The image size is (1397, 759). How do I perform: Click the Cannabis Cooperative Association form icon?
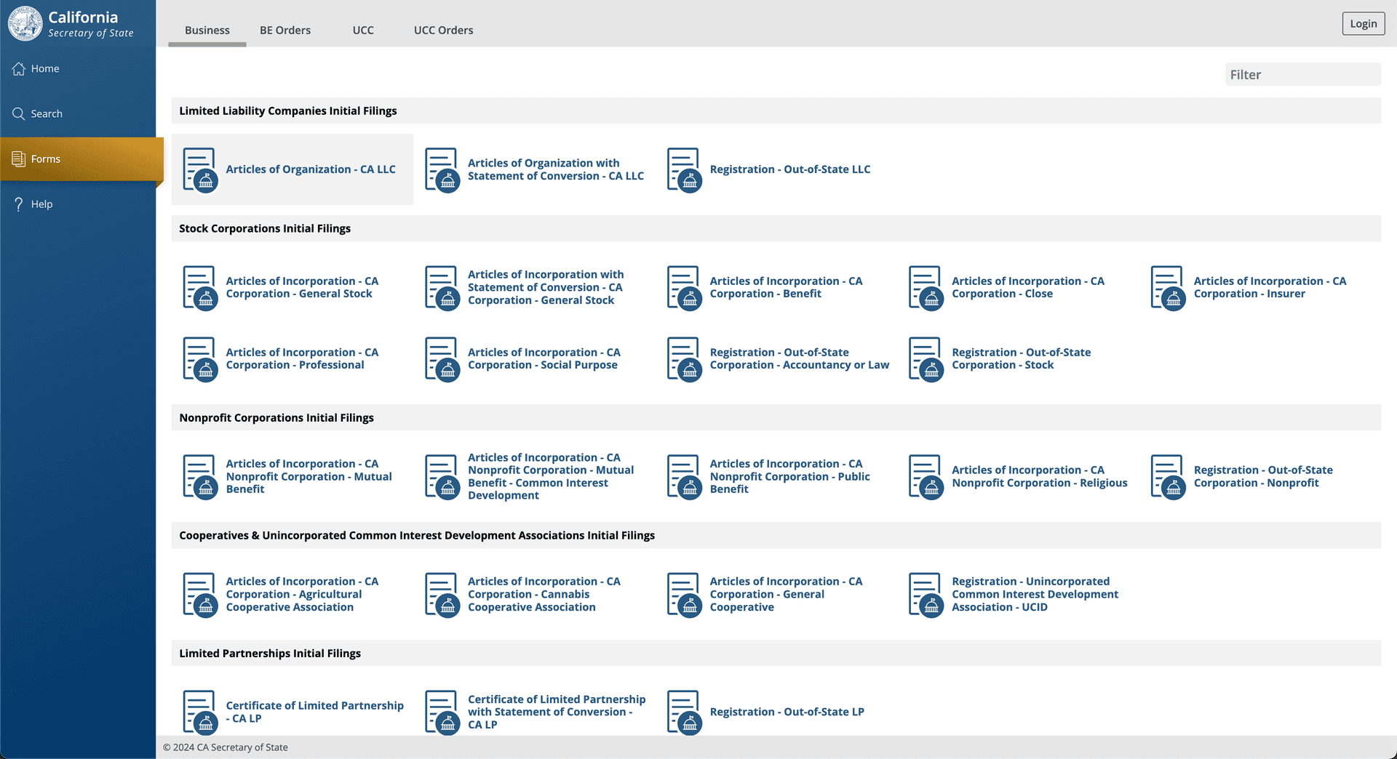point(442,595)
